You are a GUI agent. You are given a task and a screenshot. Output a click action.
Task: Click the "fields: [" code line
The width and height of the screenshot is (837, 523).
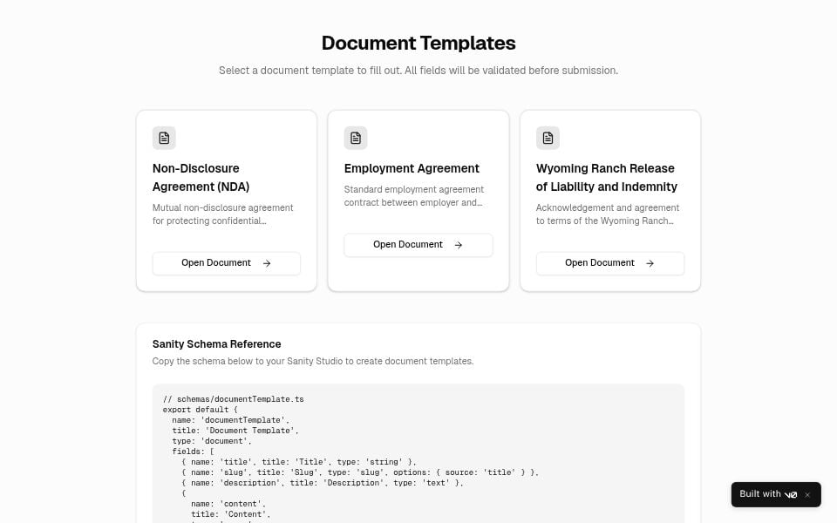pyautogui.click(x=193, y=452)
